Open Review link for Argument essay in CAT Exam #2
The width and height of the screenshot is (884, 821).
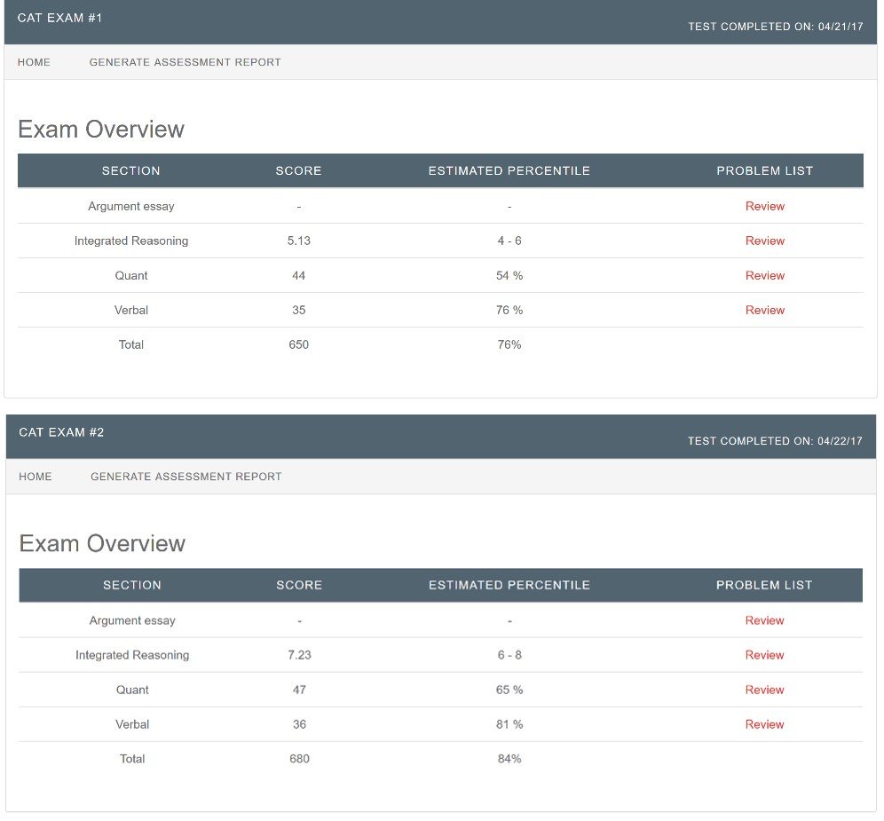[x=764, y=620]
